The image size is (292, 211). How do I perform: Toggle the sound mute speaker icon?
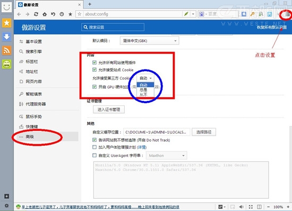[x=242, y=207]
